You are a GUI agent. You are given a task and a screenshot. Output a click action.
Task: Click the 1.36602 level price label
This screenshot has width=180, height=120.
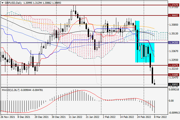click(x=174, y=15)
